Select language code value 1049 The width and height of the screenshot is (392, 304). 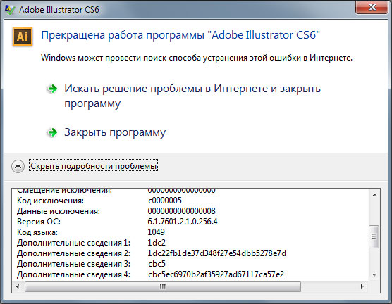point(157,232)
